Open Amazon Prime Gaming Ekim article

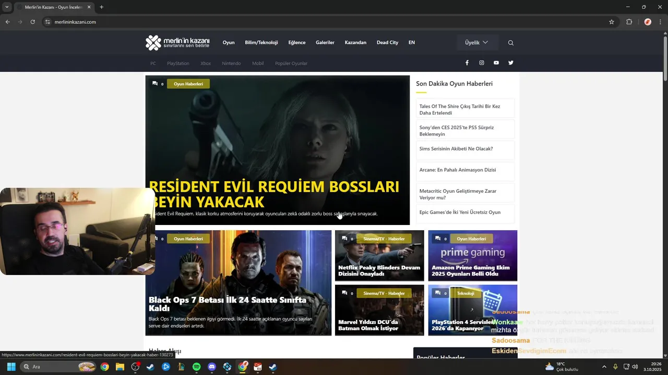click(x=473, y=256)
